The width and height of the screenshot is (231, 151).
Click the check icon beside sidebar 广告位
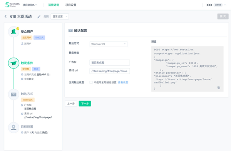(22, 105)
